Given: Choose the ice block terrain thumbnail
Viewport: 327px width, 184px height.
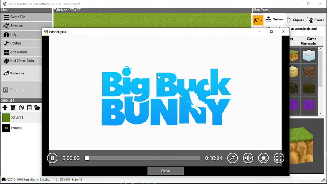Looking at the screenshot, I should coord(309,55).
